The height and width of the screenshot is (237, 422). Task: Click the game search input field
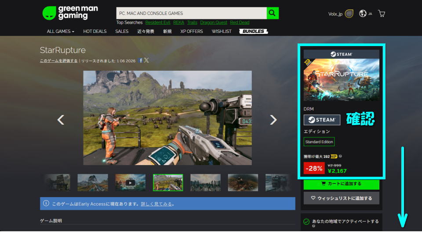(191, 13)
